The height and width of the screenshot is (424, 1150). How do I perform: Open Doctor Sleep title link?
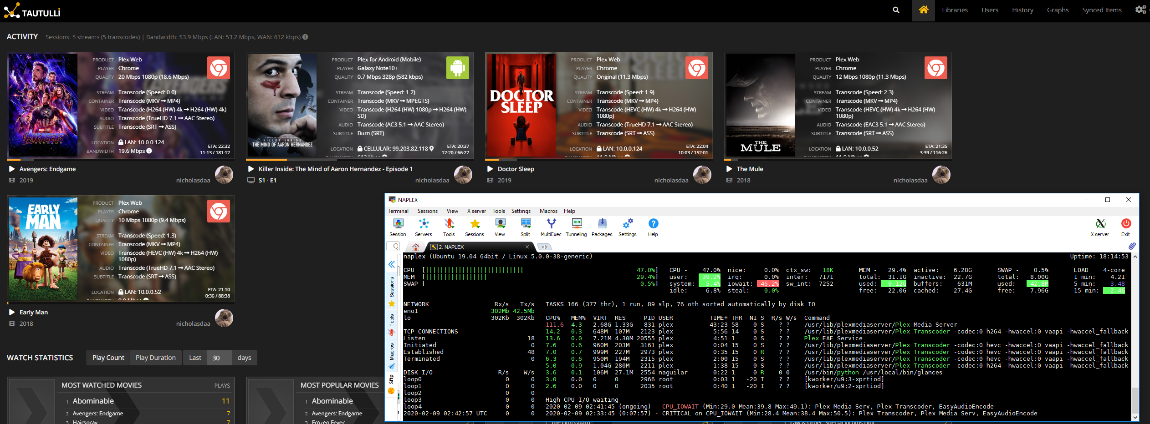516,169
